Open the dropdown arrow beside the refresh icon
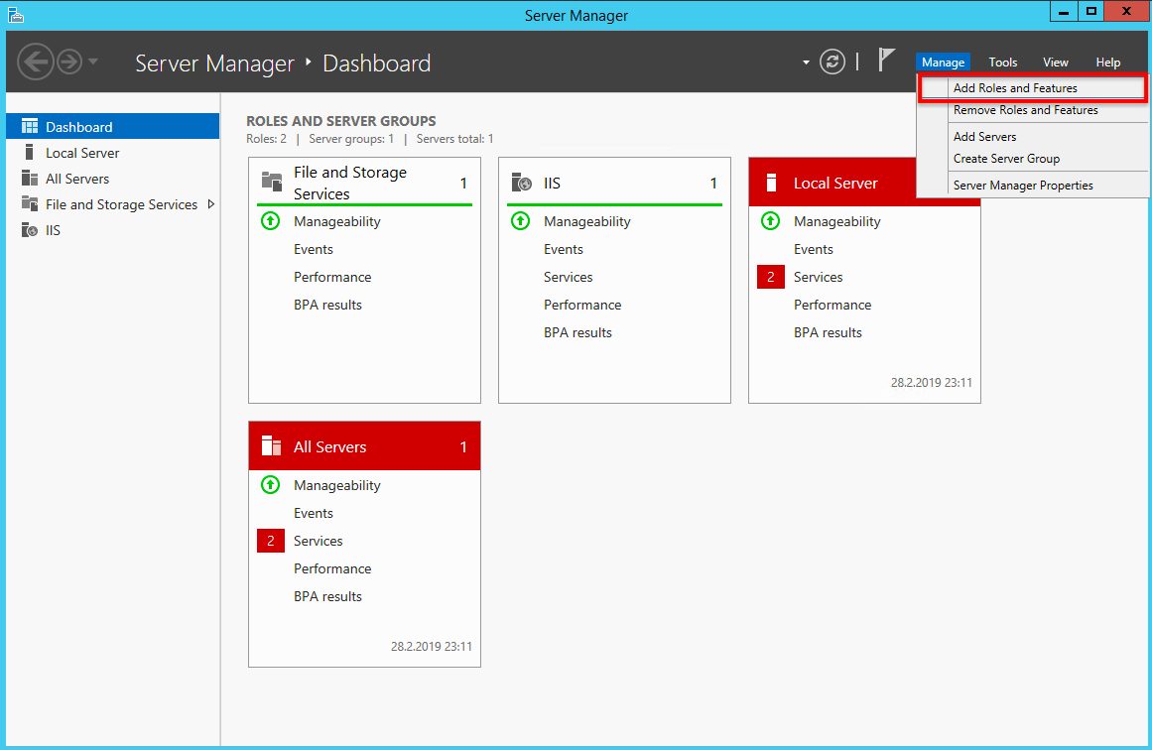This screenshot has height=750, width=1152. click(806, 62)
